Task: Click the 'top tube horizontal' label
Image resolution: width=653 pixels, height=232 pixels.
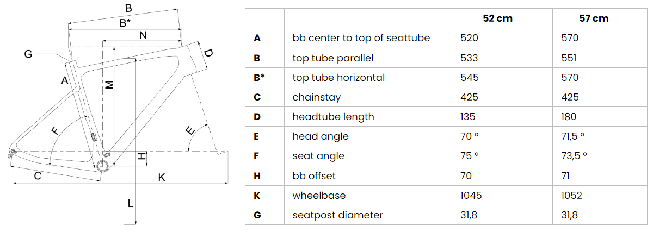Action: point(338,77)
